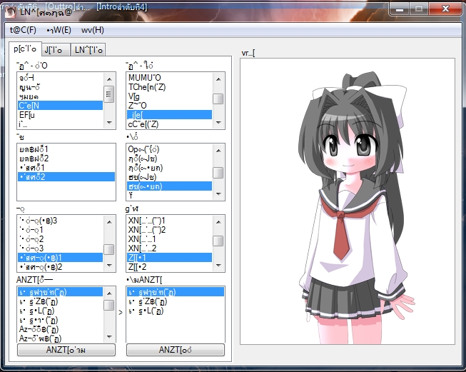Viewport: 466px width, 372px height.
Task: Select the 'Z฿(˜ฏ) row in the left ANZT list
Action: [x=61, y=301]
